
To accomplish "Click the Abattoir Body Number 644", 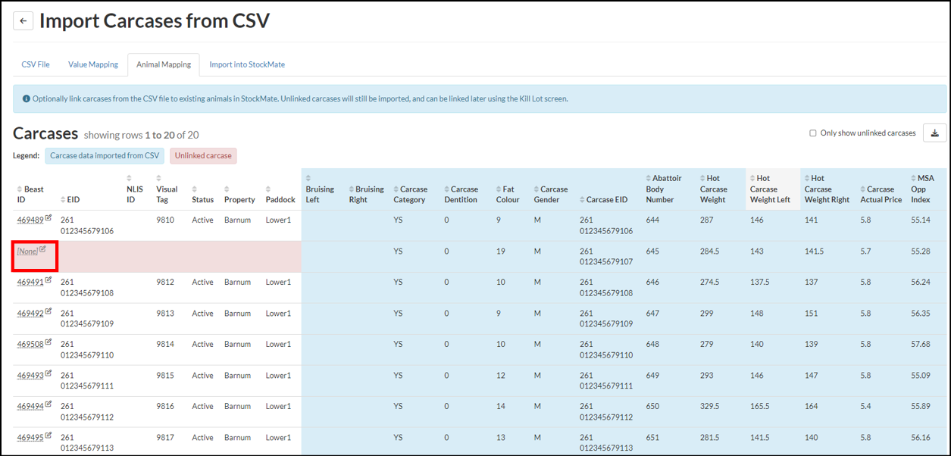I will [653, 220].
